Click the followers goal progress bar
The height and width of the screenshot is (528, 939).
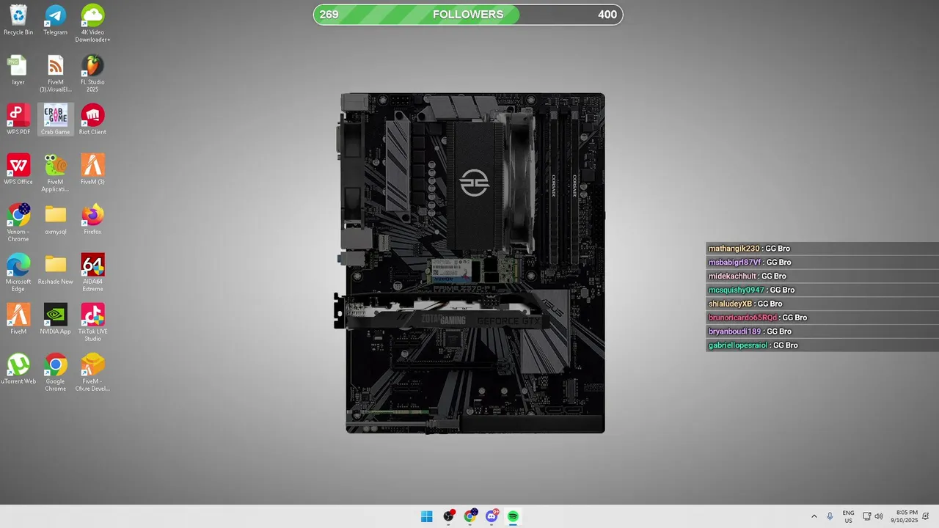[x=468, y=15]
